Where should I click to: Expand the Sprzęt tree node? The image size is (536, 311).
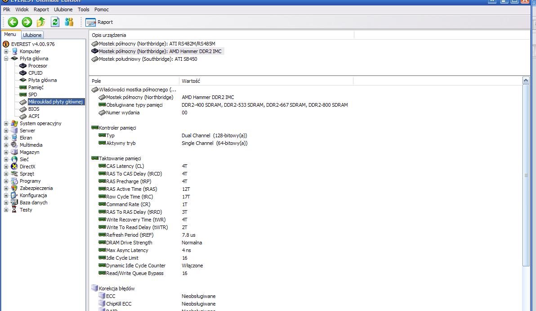tap(6, 174)
